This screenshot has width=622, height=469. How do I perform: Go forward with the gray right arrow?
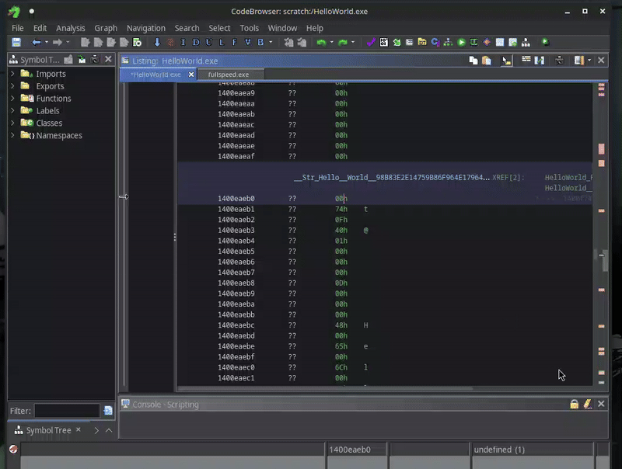pyautogui.click(x=58, y=43)
